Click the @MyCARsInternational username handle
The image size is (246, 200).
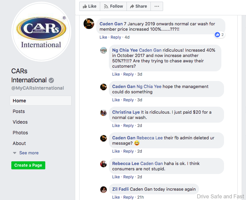point(38,88)
